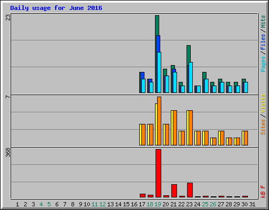Click the day 19 orange sites bar
The image size is (269, 210).
click(159, 121)
